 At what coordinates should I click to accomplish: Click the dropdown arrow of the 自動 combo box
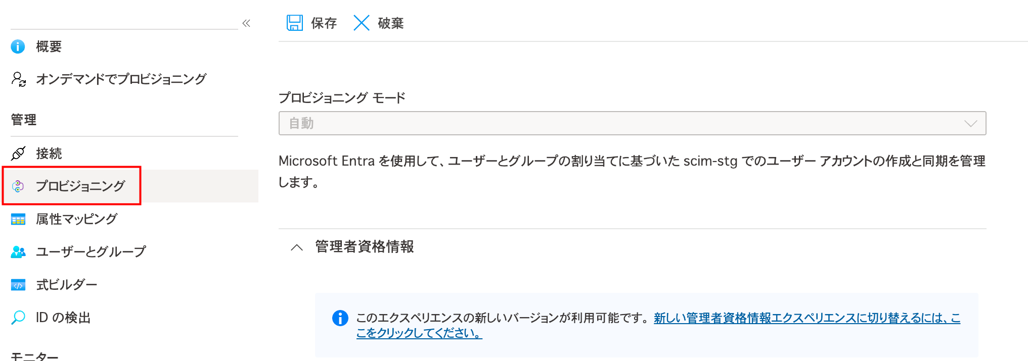click(970, 124)
